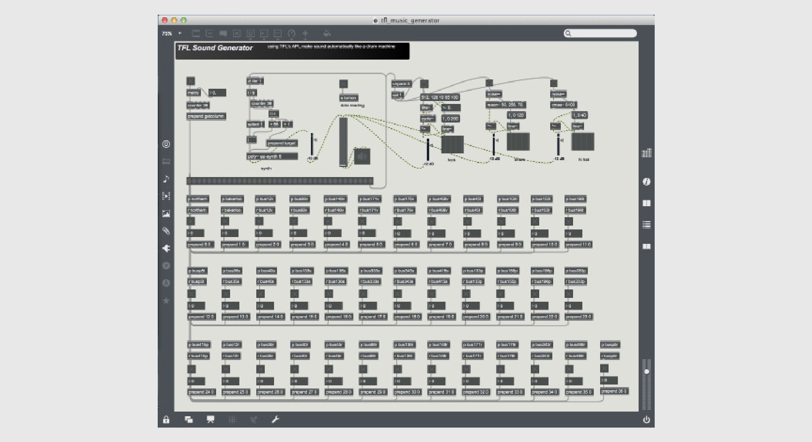Insert a comment using toolbar icon
This screenshot has width=812, height=442.
(223, 33)
